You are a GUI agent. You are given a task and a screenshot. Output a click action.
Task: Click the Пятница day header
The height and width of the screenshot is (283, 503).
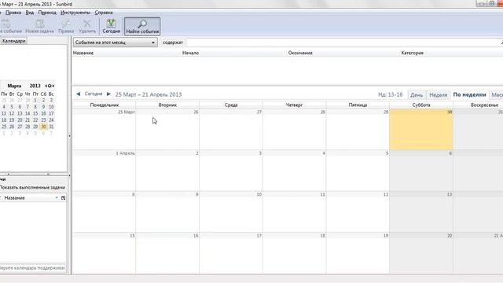[x=358, y=105]
